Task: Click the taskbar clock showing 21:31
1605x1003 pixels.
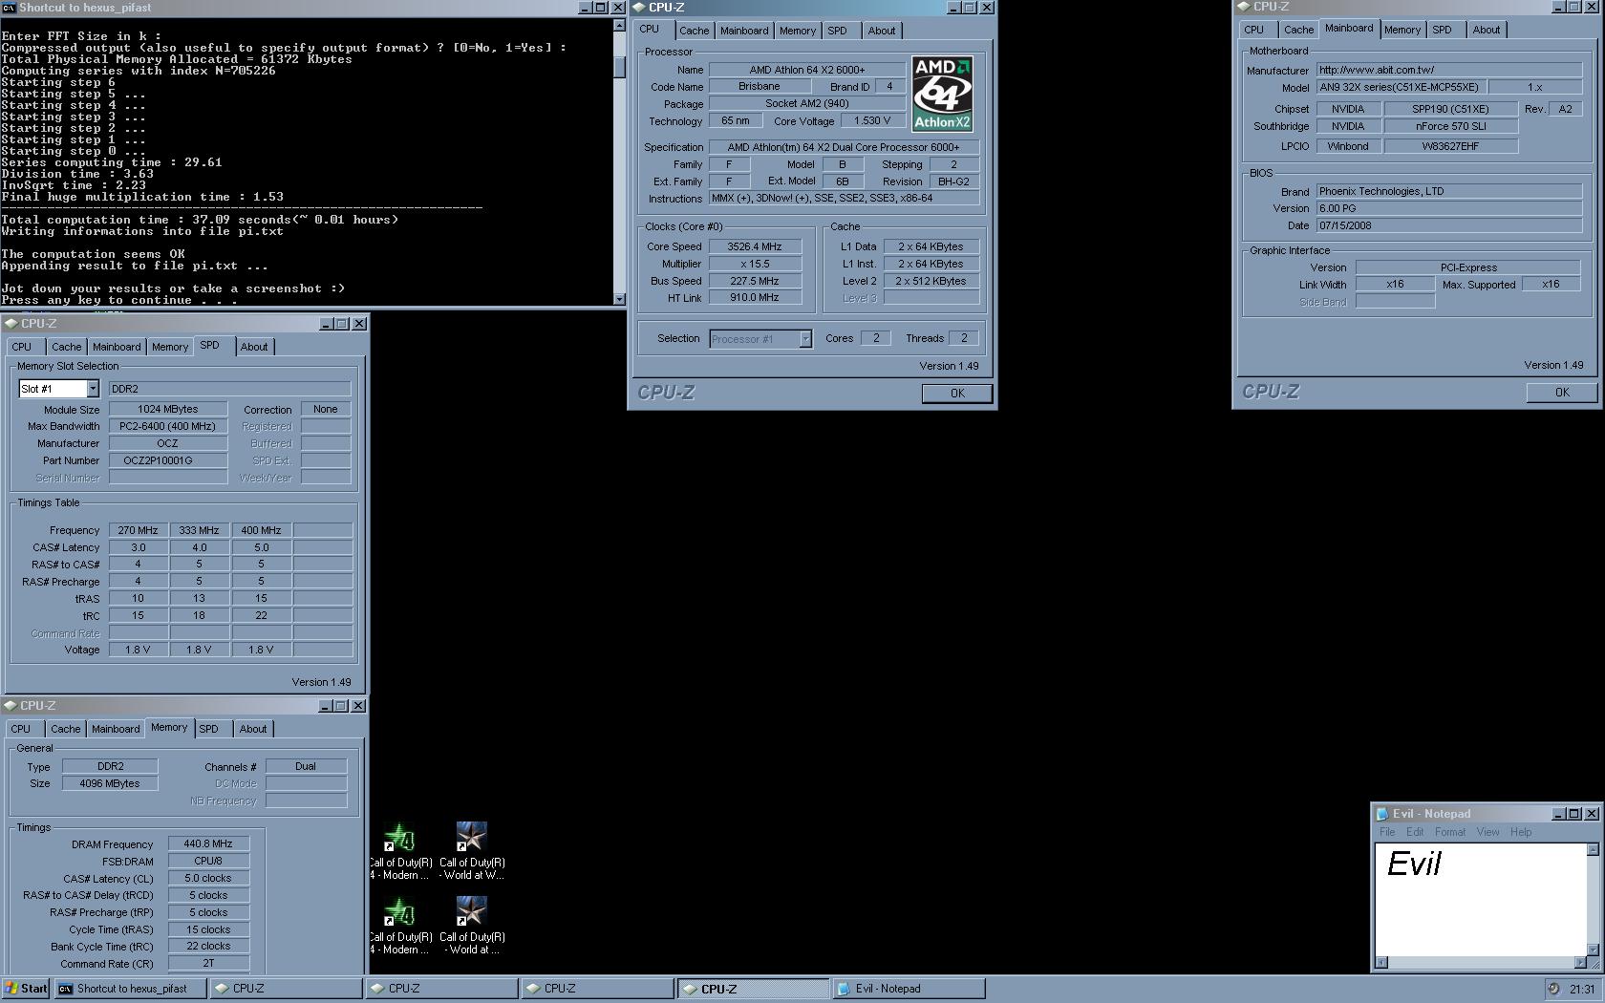Action: click(x=1582, y=989)
